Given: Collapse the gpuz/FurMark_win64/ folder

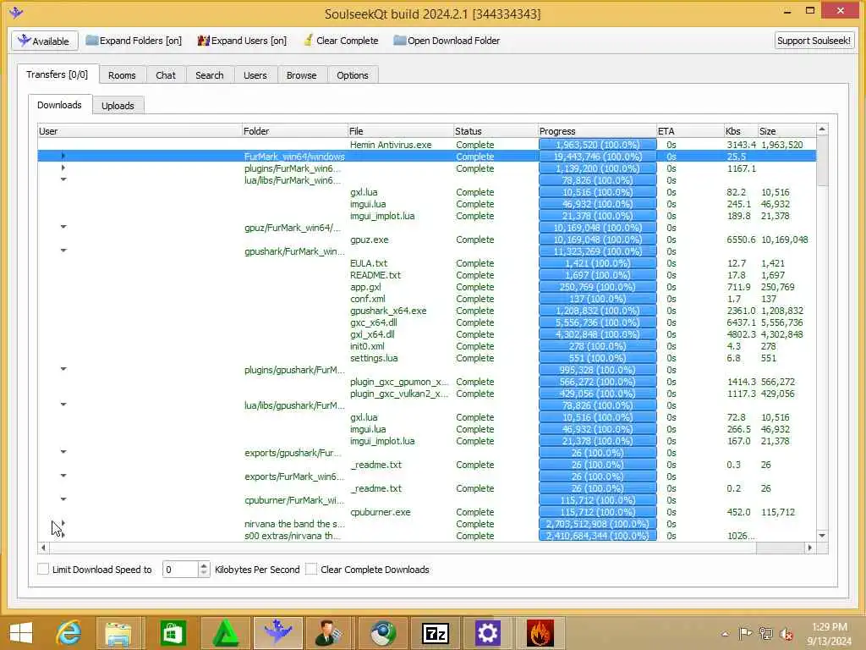Looking at the screenshot, I should point(63,227).
